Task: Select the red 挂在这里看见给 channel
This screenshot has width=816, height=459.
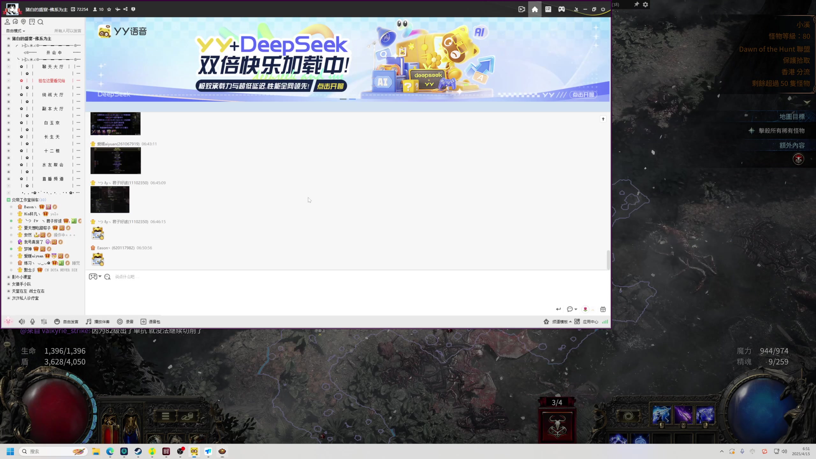Action: click(x=52, y=81)
